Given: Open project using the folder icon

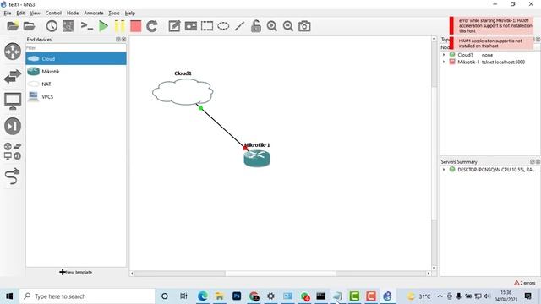Looking at the screenshot, I should point(30,26).
